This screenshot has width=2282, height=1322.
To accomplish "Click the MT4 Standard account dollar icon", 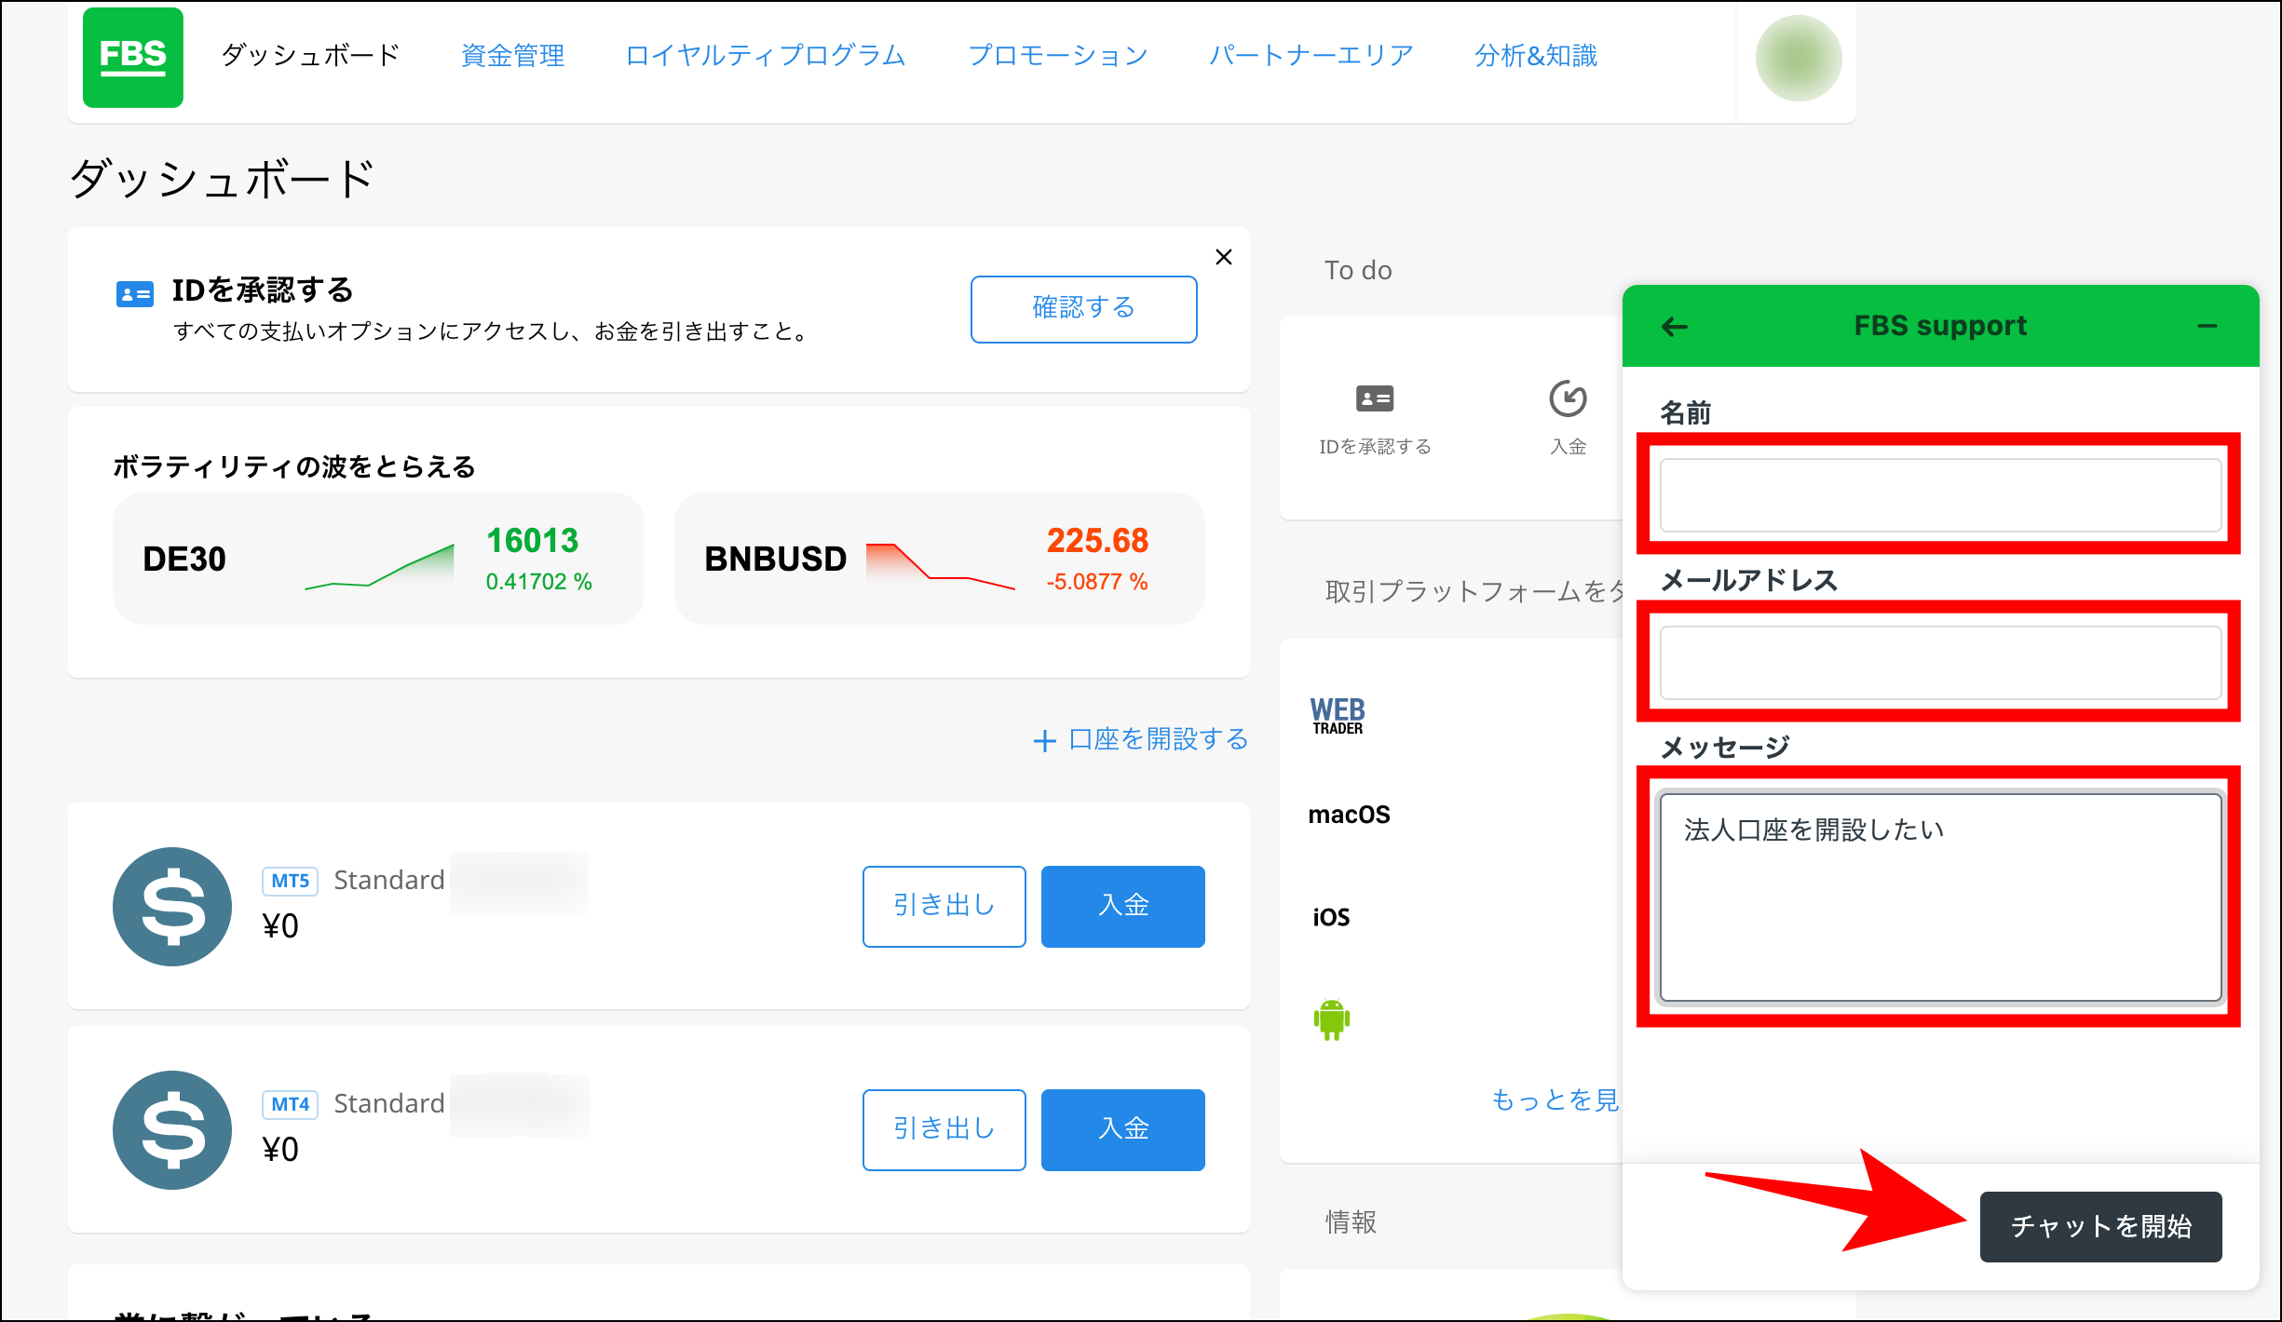I will pyautogui.click(x=172, y=1130).
